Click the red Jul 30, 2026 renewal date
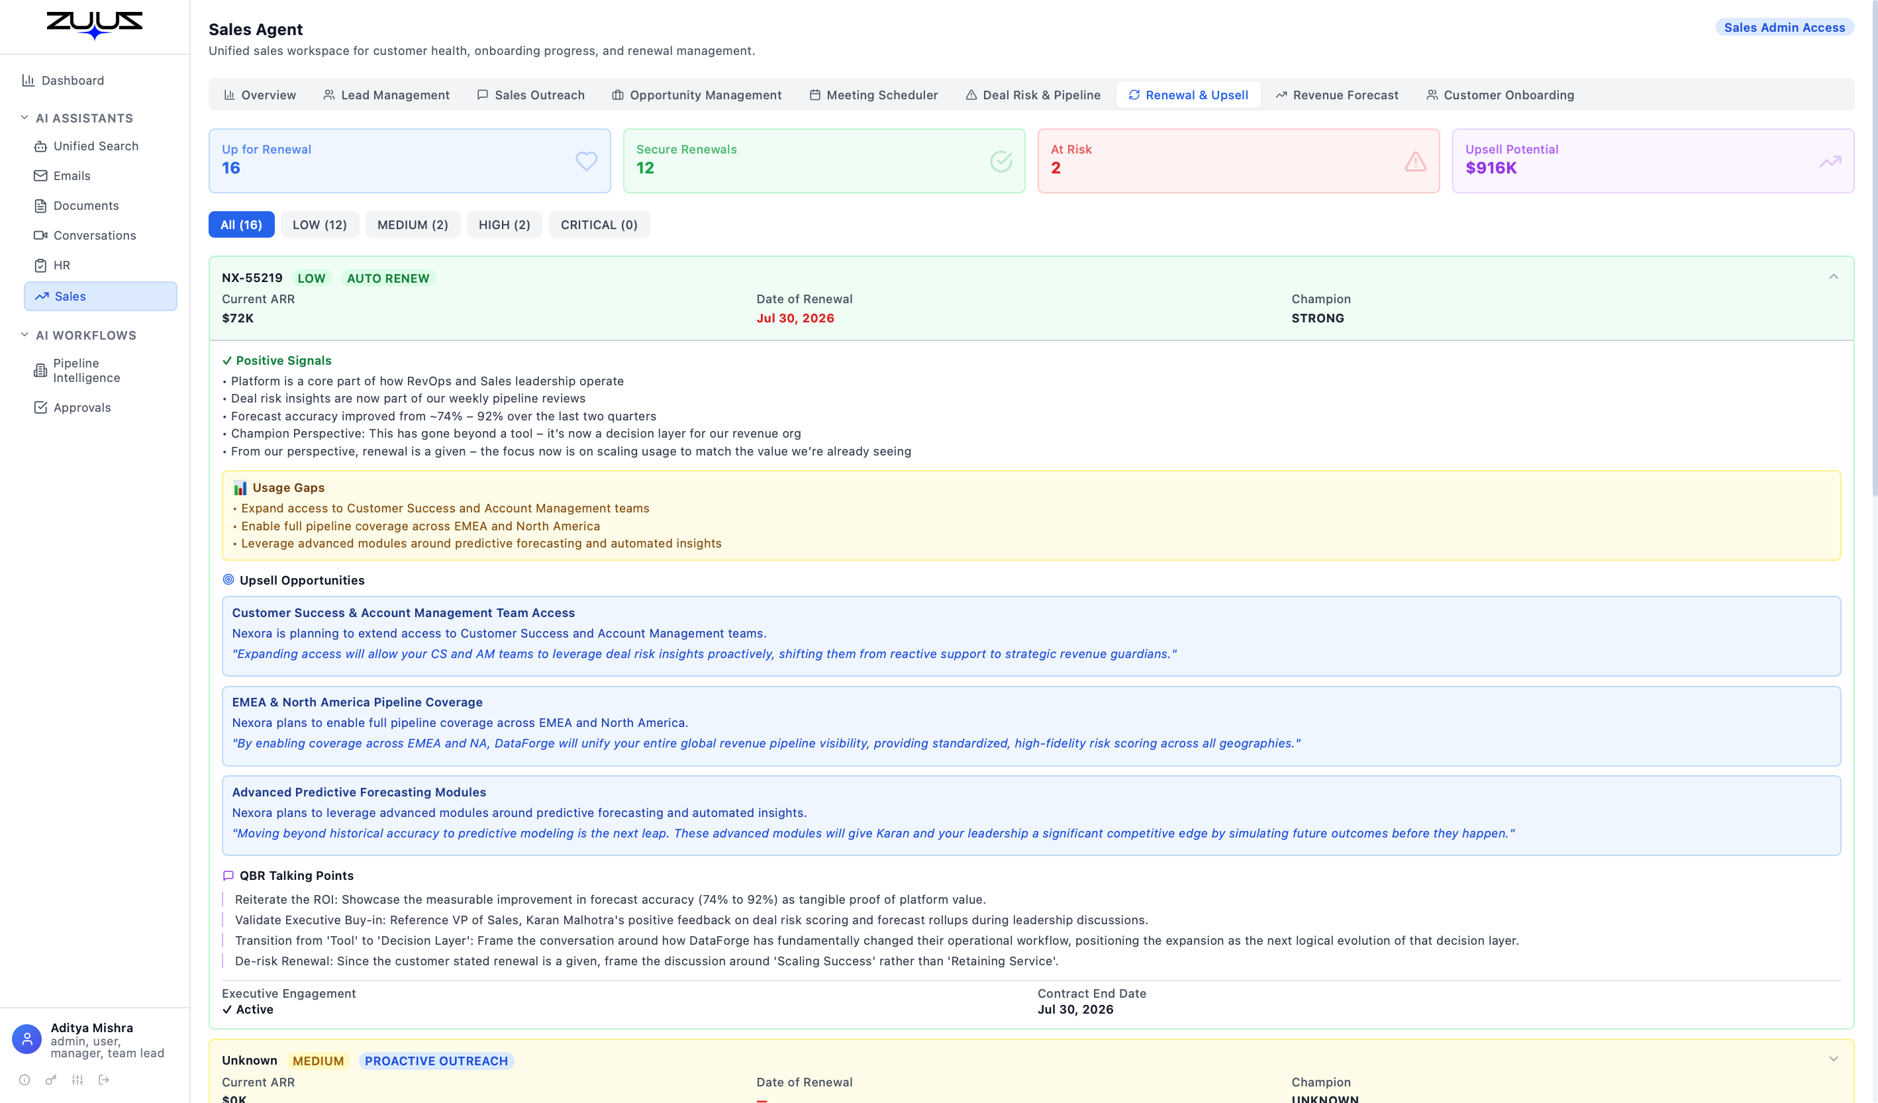The height and width of the screenshot is (1103, 1878). point(795,318)
